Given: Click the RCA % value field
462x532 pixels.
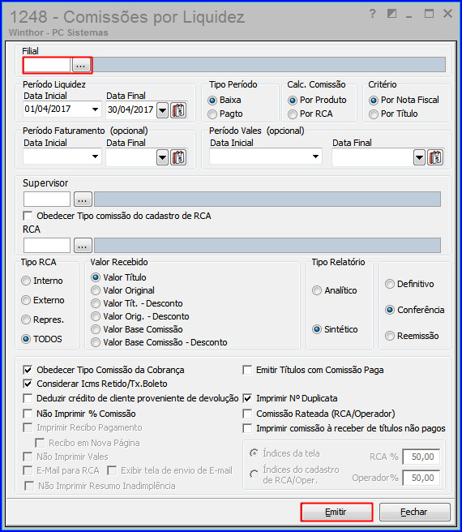Looking at the screenshot, I should tap(421, 457).
